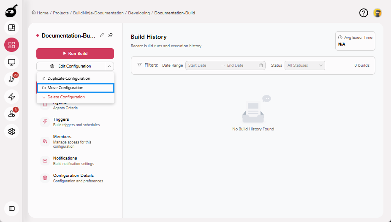391x222 pixels.
Task: Click the Members people icon
Action: point(45,141)
